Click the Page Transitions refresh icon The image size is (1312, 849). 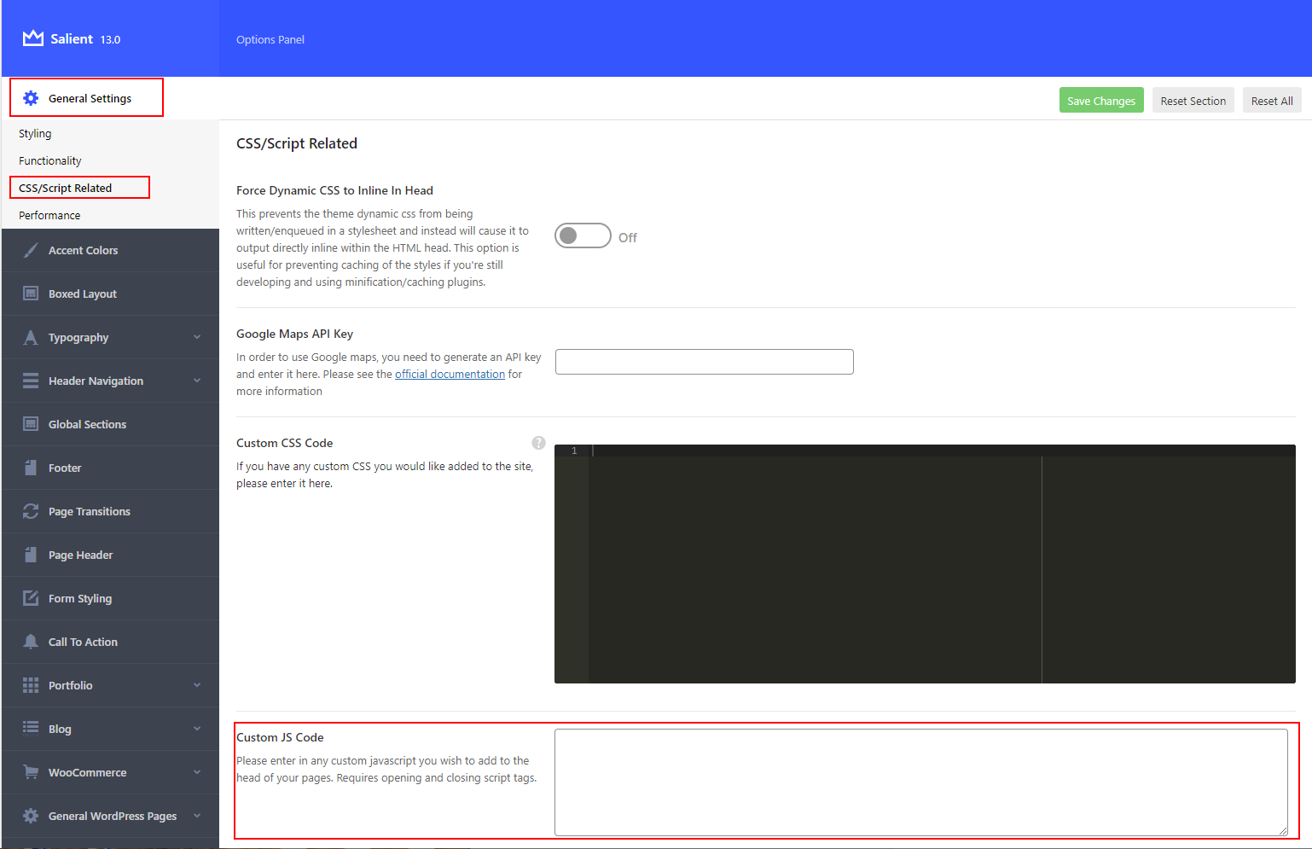pyautogui.click(x=30, y=510)
